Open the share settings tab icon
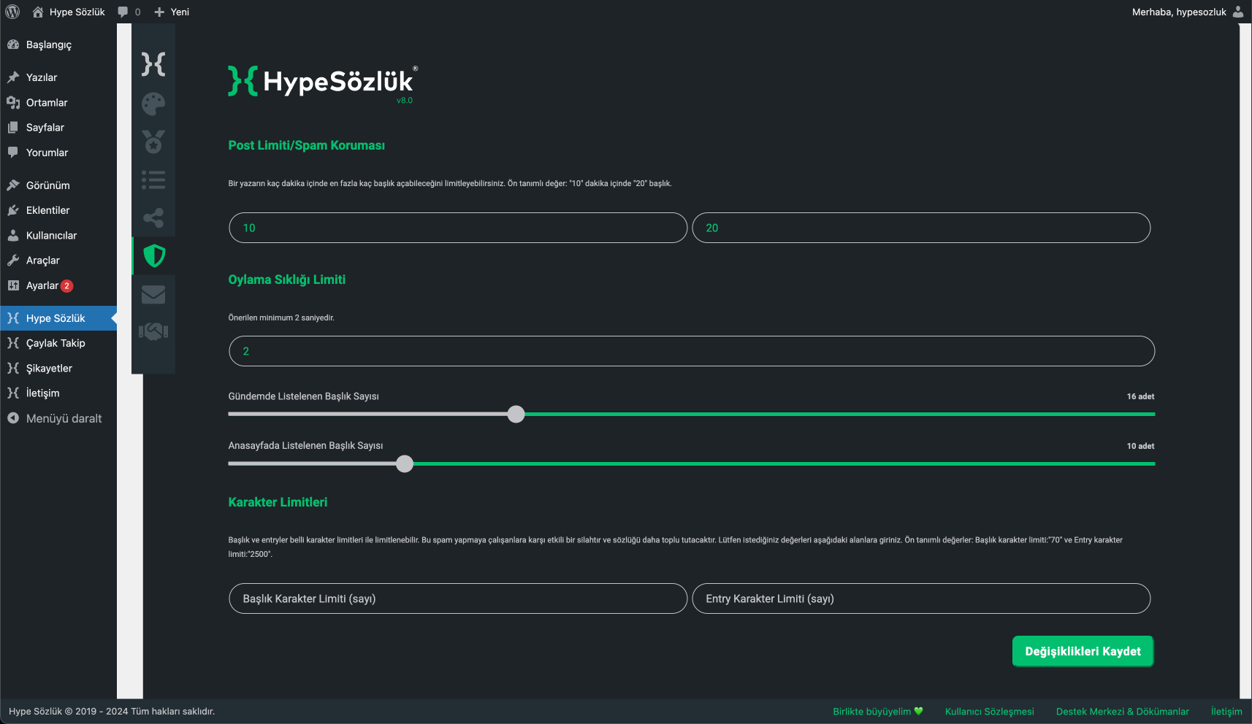This screenshot has height=724, width=1252. [153, 217]
